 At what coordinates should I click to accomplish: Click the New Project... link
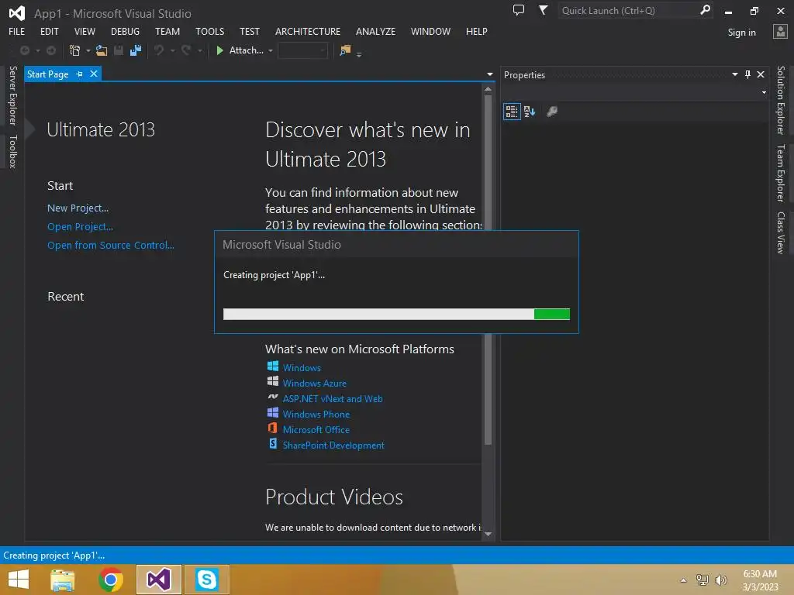(78, 208)
